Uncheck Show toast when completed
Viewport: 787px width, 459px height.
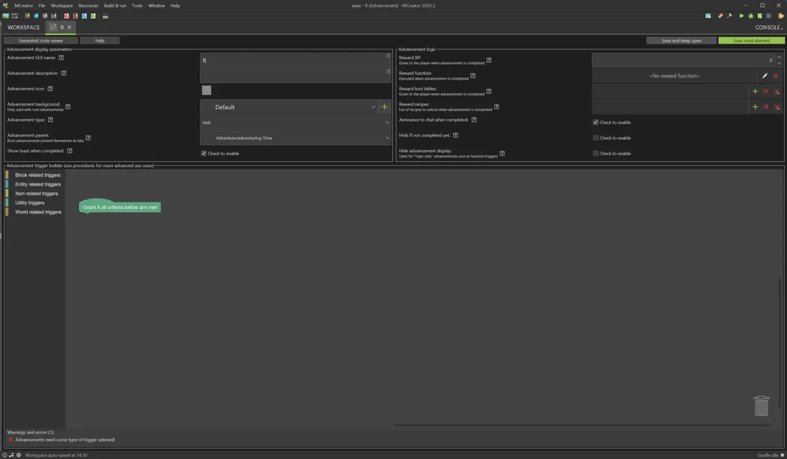coord(204,153)
